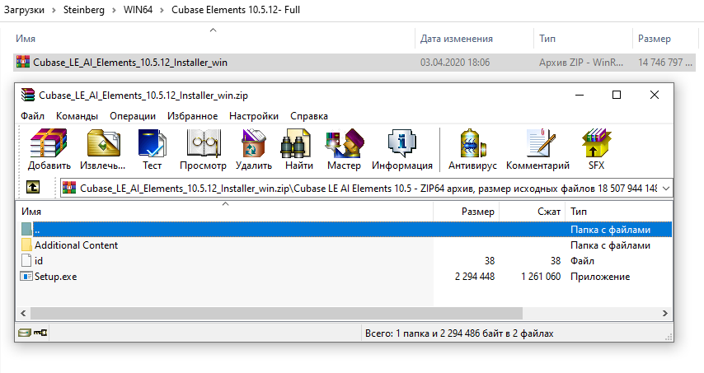Image resolution: width=704 pixels, height=373 pixels.
Task: Open the Команды menu
Action: pyautogui.click(x=77, y=115)
